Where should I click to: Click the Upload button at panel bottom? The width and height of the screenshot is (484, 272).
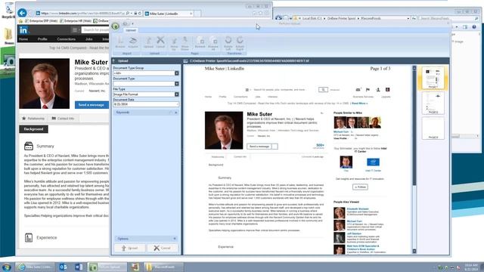(x=129, y=248)
